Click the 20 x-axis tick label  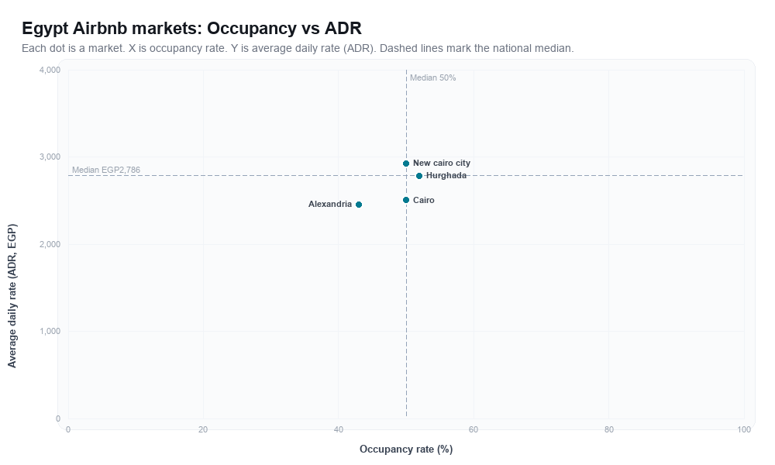[203, 430]
